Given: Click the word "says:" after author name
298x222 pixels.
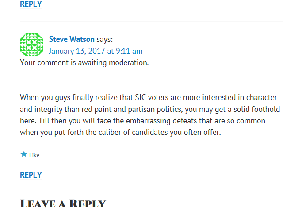Looking at the screenshot, I should (104, 39).
